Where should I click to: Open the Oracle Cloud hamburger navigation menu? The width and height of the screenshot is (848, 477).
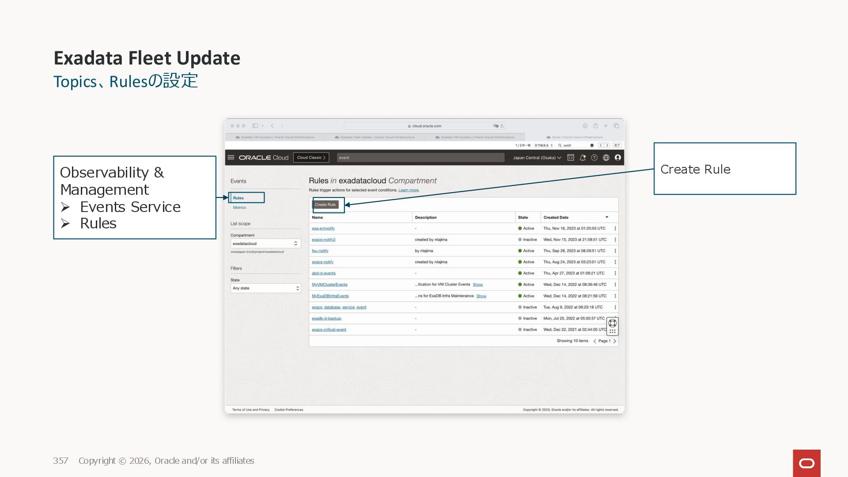coord(231,158)
